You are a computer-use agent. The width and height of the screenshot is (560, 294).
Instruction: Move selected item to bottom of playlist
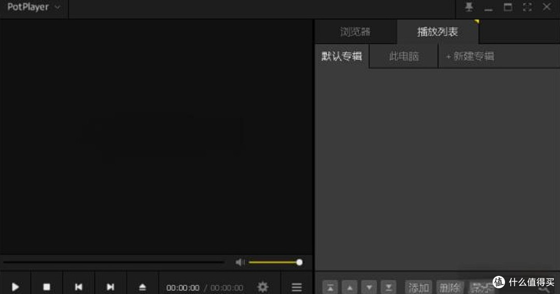point(388,287)
